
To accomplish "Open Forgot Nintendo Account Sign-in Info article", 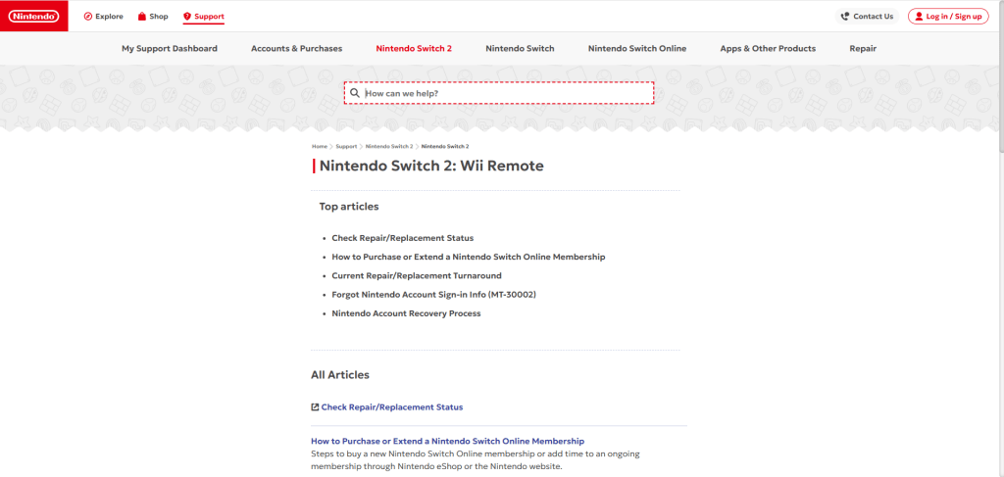I will tap(432, 295).
